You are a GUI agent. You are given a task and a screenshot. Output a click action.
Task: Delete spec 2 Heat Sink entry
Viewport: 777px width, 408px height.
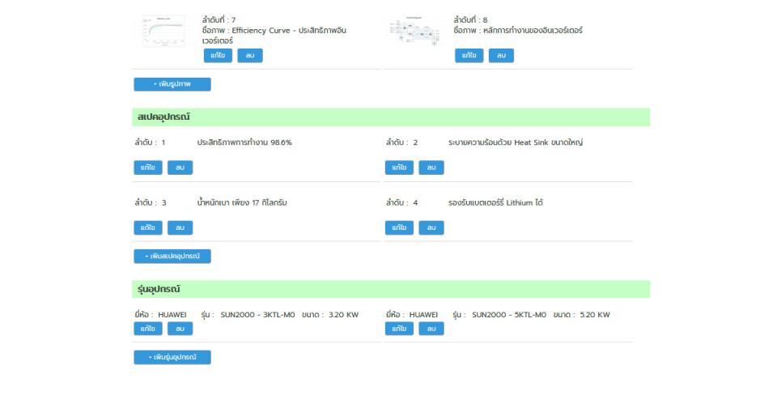pos(431,168)
